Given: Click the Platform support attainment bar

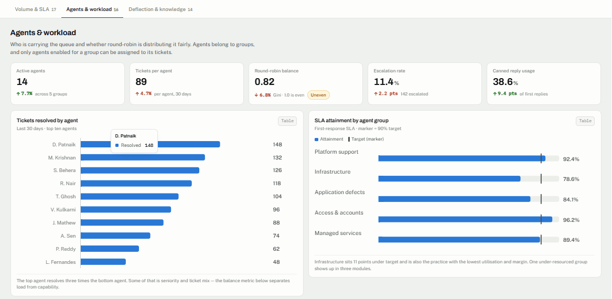Looking at the screenshot, I should tap(461, 158).
